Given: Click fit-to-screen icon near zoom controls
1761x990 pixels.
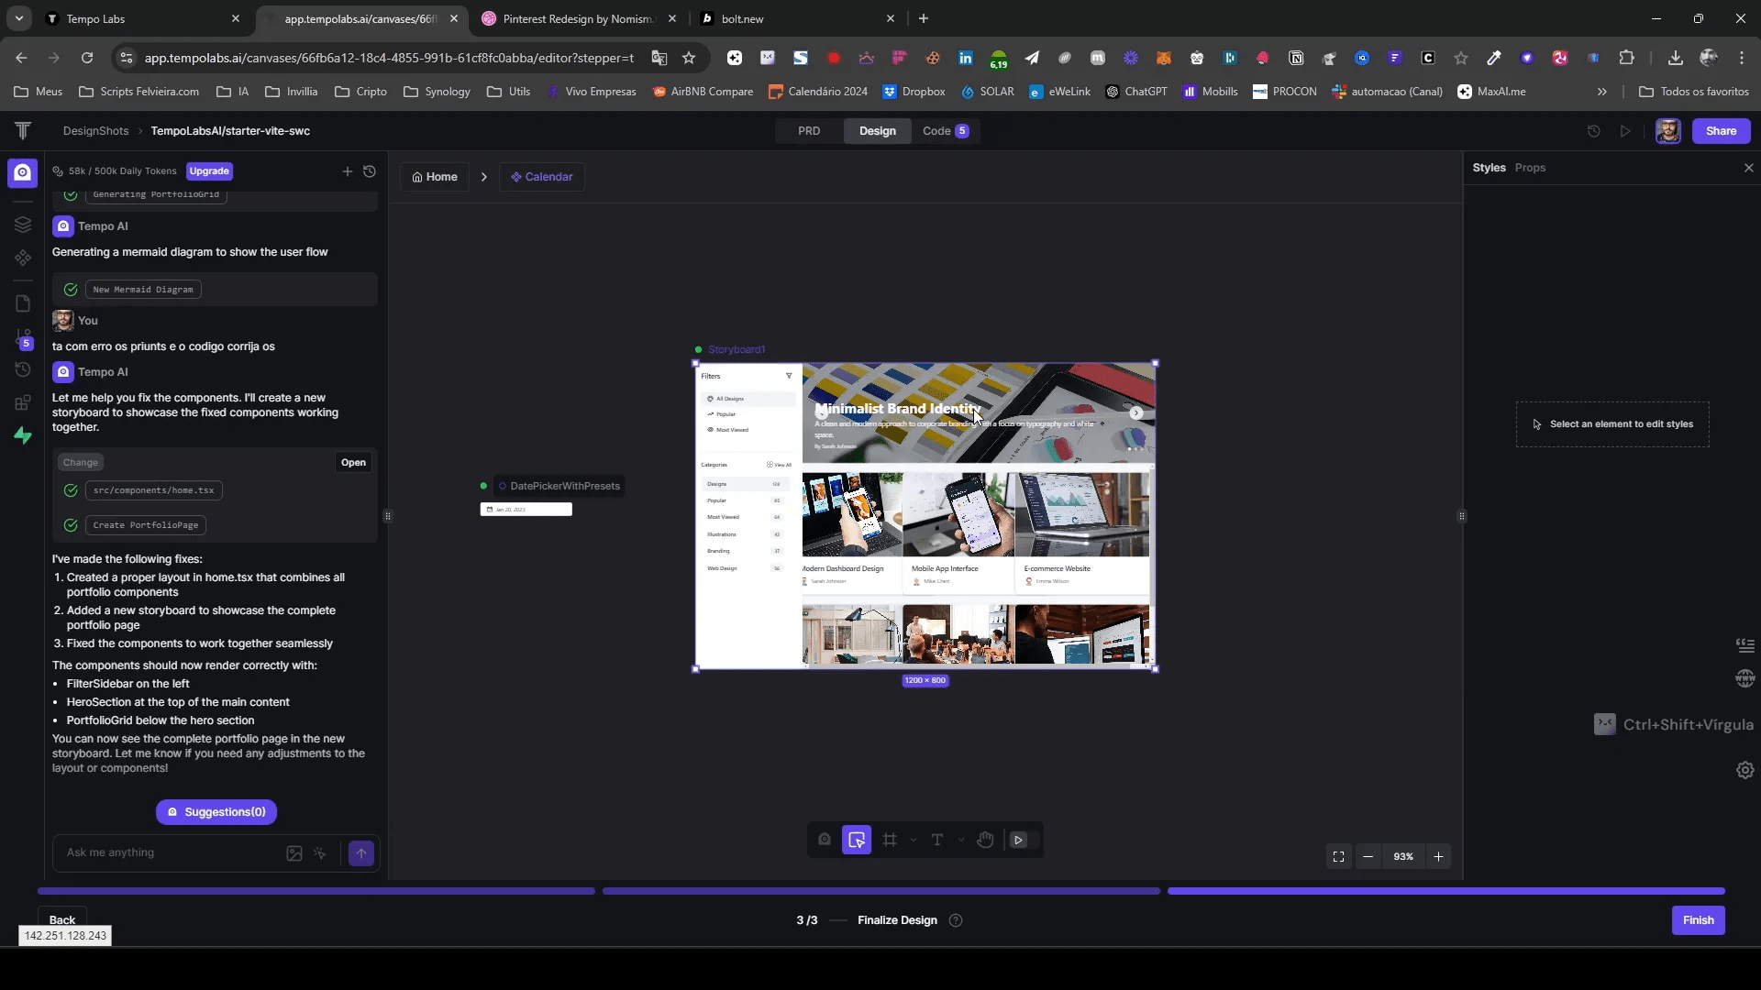Looking at the screenshot, I should [x=1338, y=857].
